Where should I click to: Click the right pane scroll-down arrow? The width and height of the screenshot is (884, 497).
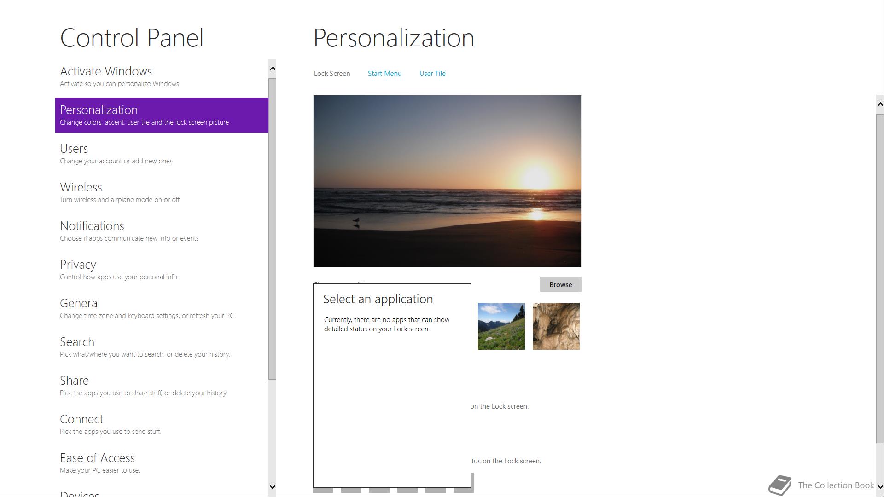(880, 486)
